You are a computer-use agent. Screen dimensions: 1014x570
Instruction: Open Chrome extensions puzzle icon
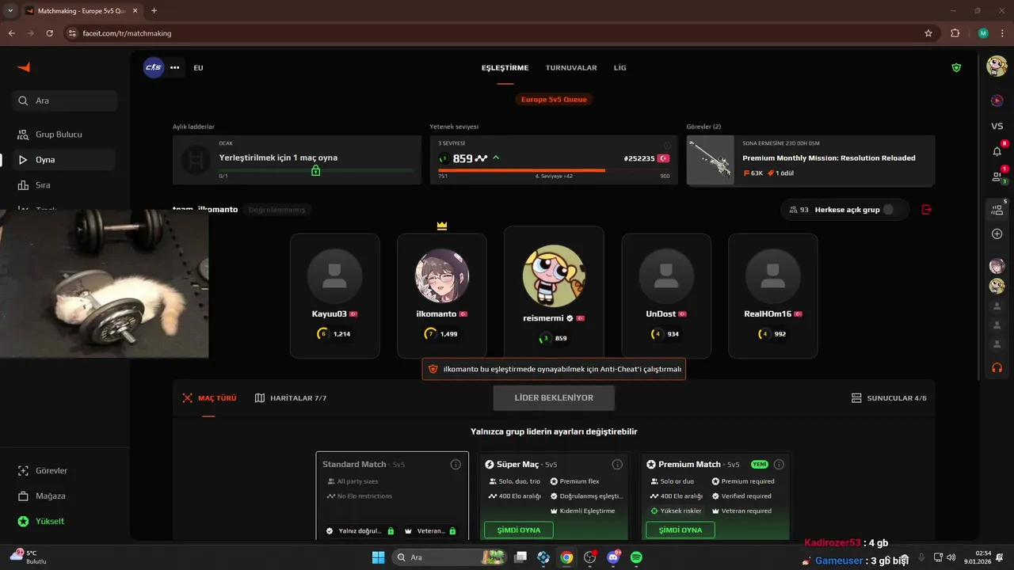[x=955, y=33]
